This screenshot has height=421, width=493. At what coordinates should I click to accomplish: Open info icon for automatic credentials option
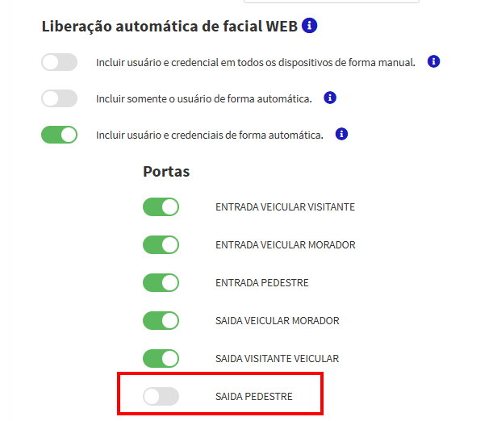click(x=341, y=134)
